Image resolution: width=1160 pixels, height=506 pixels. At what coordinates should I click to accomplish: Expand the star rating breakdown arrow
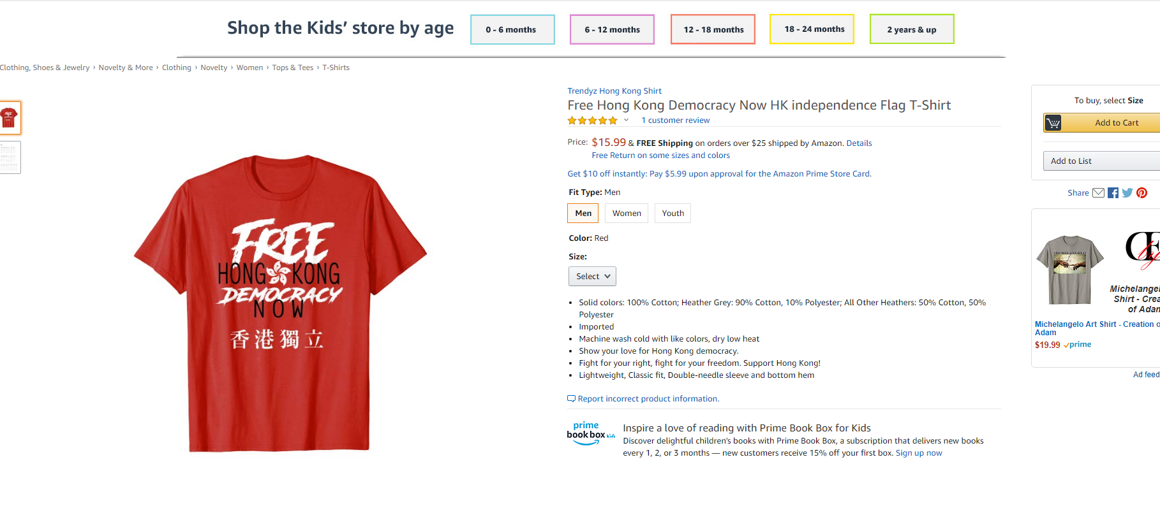[x=626, y=120]
